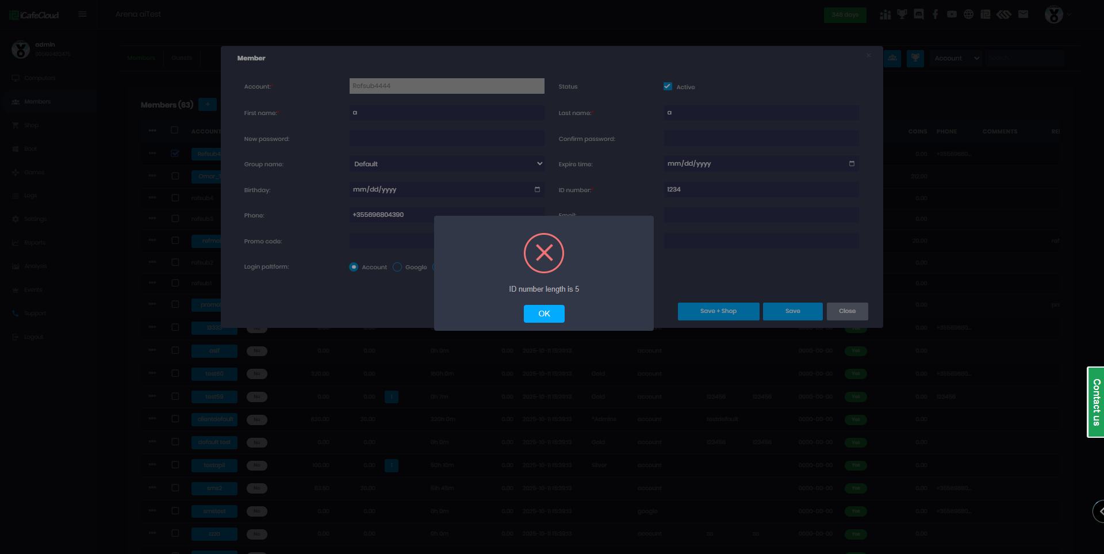Open the mail envelope icon
Screen dimensions: 1104x554
[1023, 14]
